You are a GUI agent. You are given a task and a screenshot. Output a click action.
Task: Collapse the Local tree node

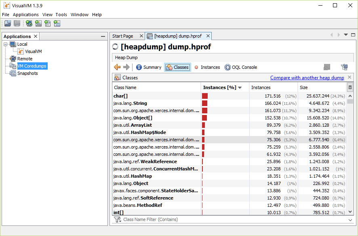click(x=6, y=45)
